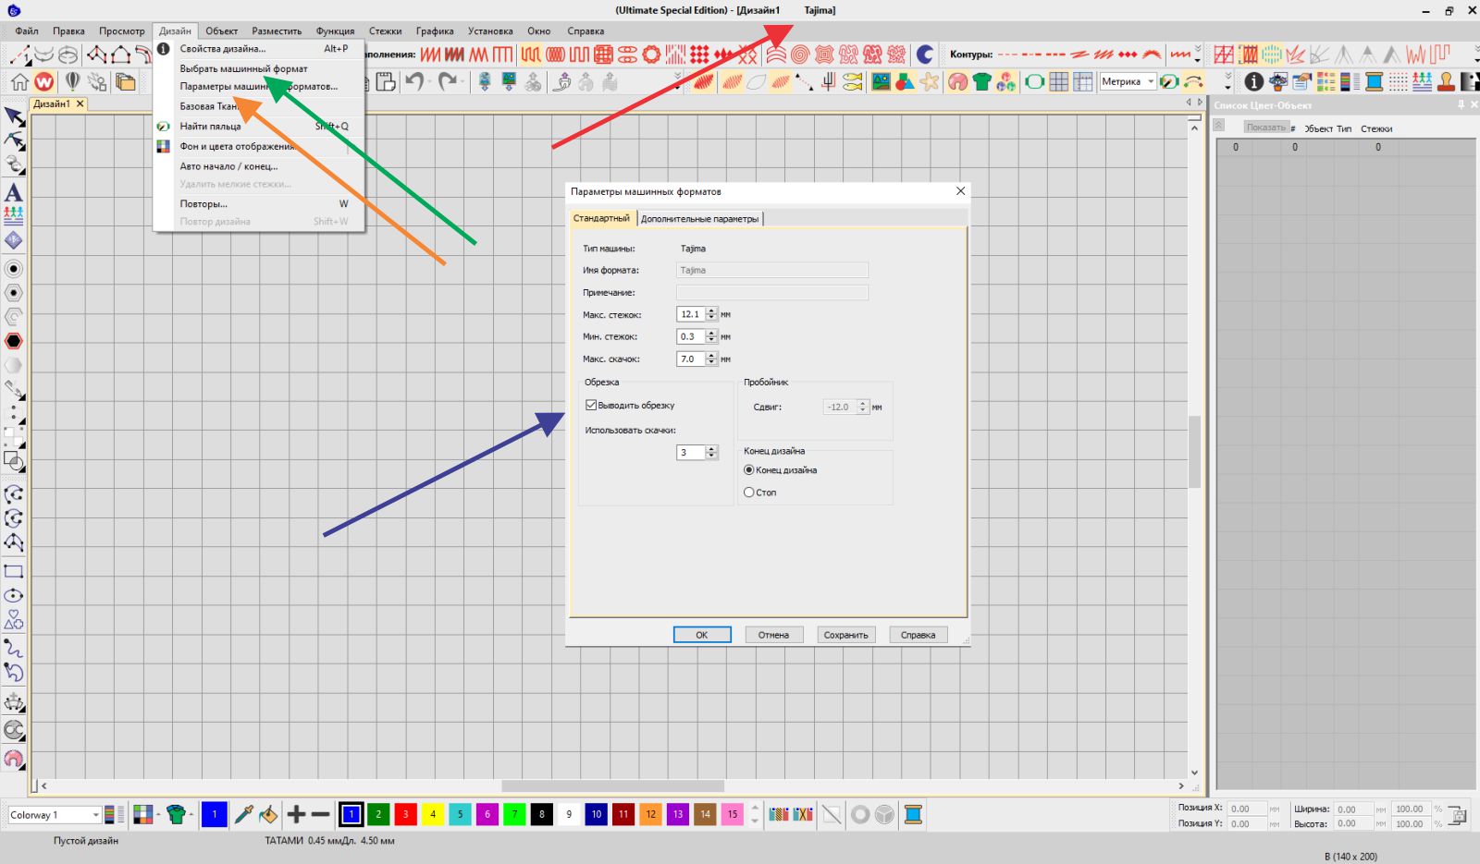Image resolution: width=1480 pixels, height=864 pixels.
Task: Click the Позиция X value field
Action: tap(1248, 809)
